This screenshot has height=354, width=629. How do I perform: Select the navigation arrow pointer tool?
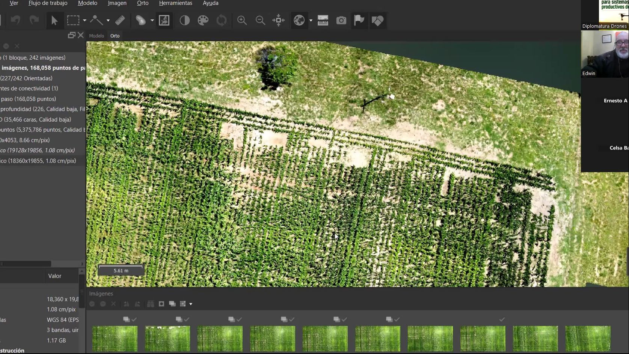pos(54,20)
